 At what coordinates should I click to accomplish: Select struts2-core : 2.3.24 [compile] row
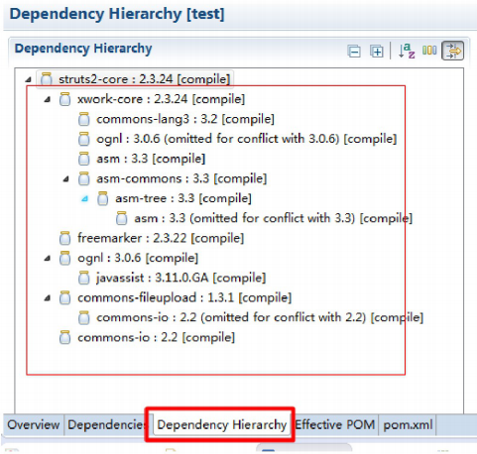click(135, 79)
